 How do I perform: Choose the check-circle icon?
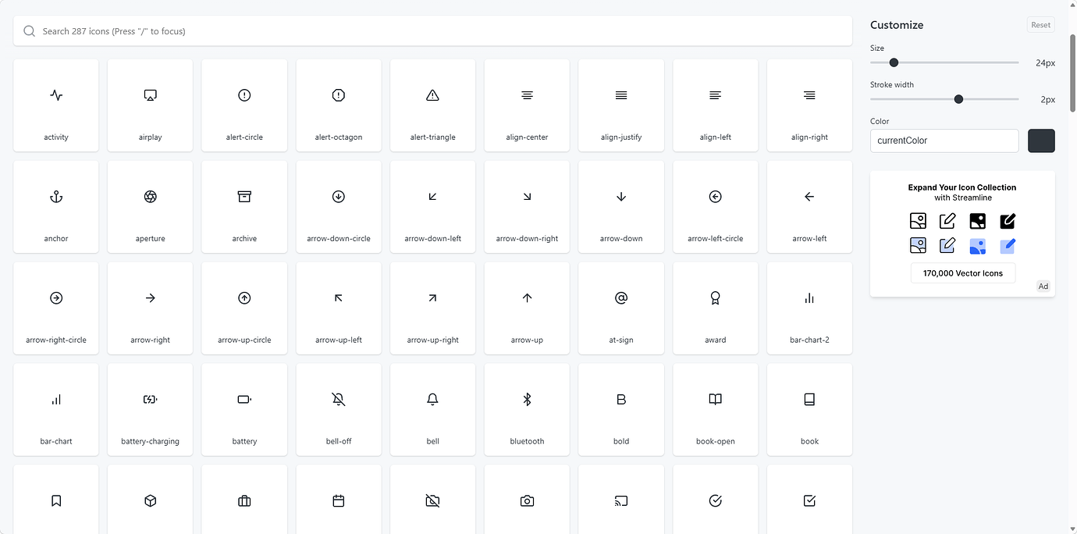click(x=716, y=500)
